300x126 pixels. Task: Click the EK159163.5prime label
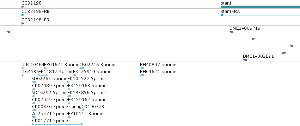[x=87, y=86]
